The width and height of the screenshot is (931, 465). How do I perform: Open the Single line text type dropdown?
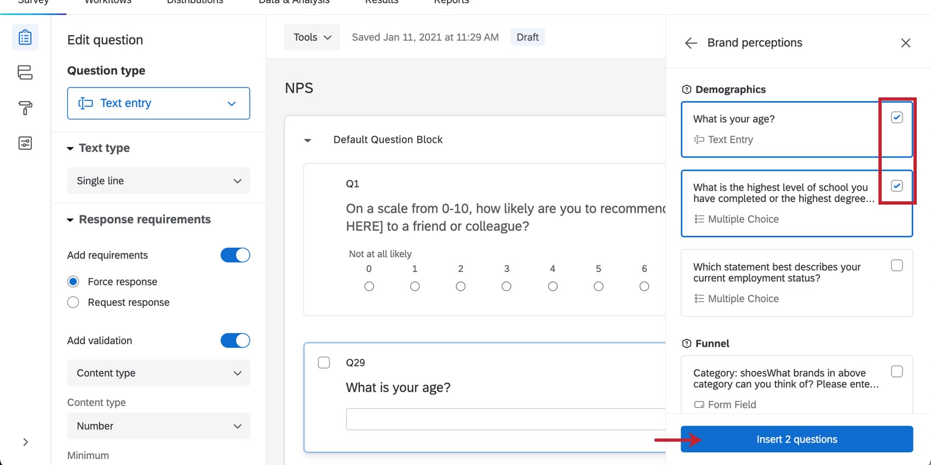[158, 181]
